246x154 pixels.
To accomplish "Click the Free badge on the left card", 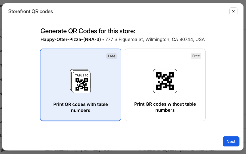I will pyautogui.click(x=112, y=56).
